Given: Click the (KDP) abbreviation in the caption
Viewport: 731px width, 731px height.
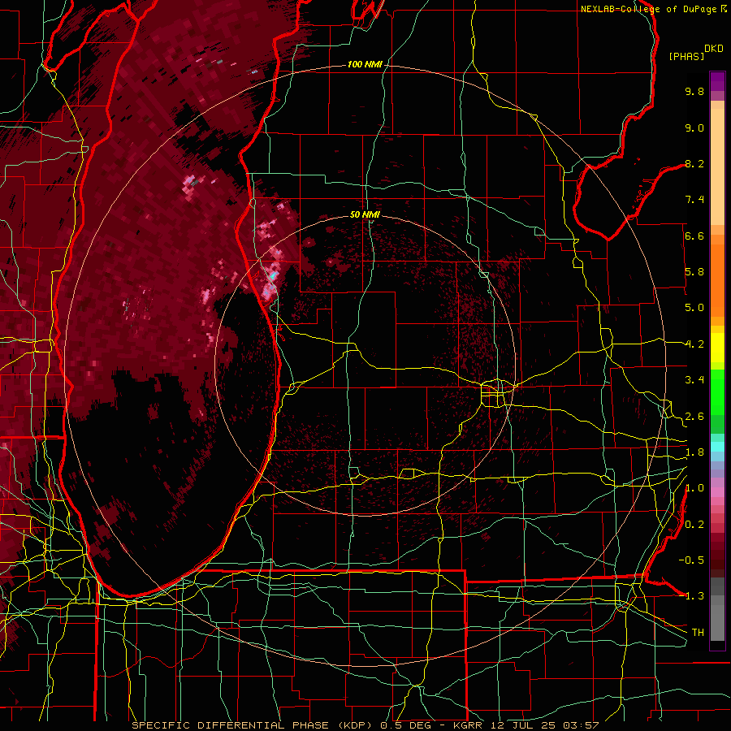Looking at the screenshot, I should coord(354,725).
